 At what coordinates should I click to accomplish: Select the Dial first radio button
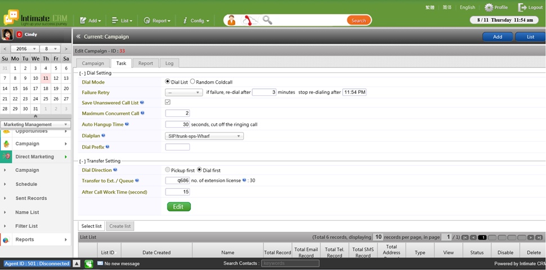click(199, 170)
